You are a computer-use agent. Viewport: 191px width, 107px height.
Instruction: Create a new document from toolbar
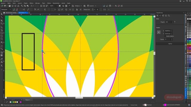click(2, 6)
